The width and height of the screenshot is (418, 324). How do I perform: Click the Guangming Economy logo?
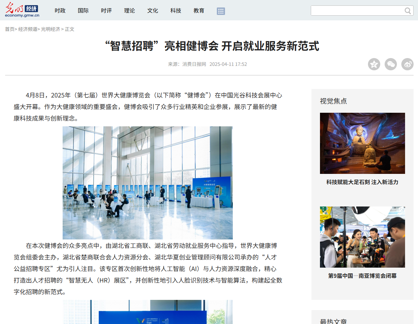pos(22,10)
